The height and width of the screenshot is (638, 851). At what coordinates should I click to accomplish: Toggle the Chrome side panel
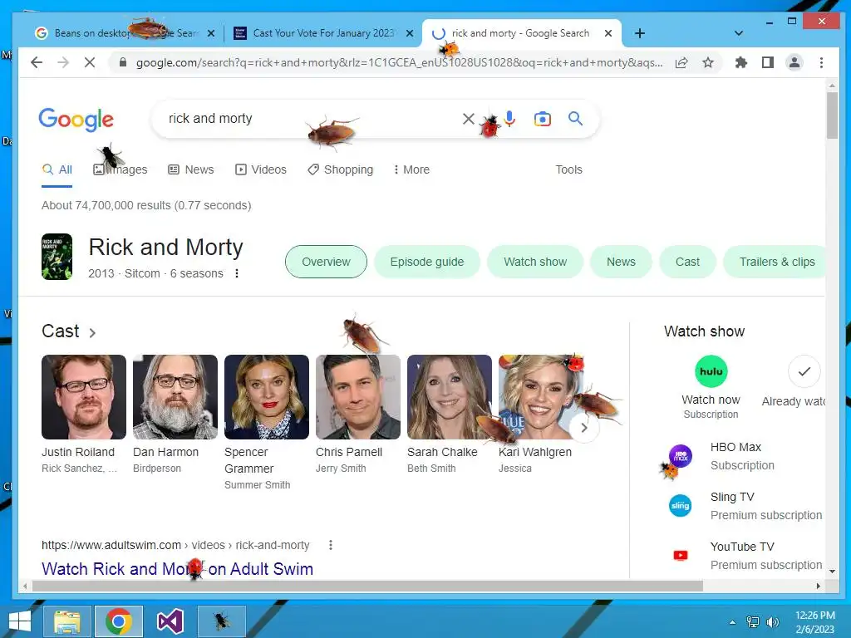pos(767,62)
